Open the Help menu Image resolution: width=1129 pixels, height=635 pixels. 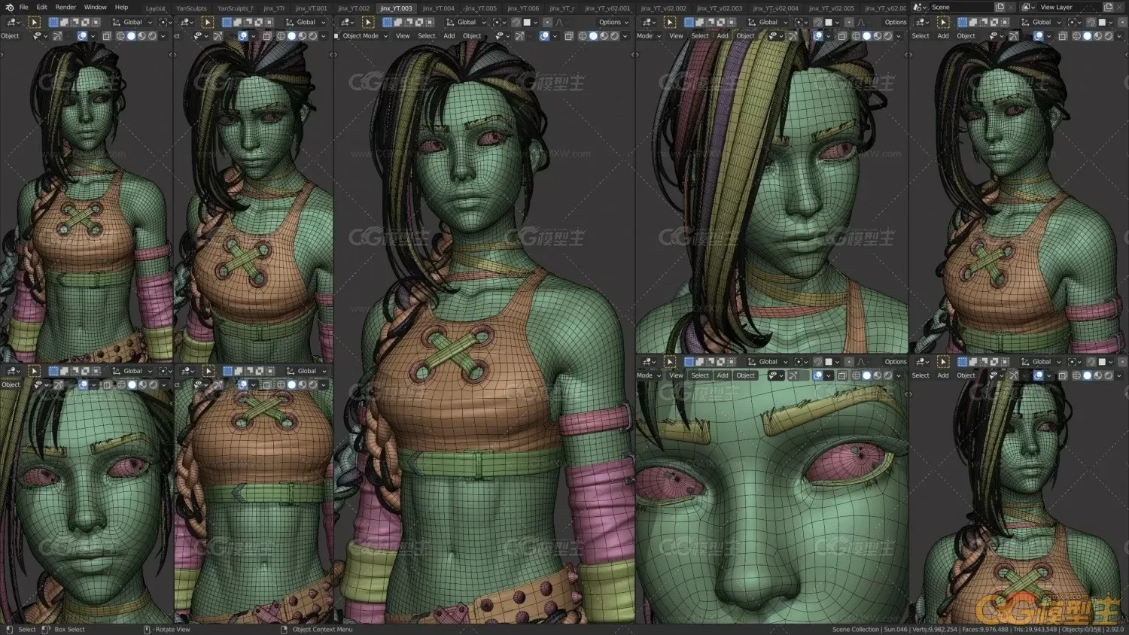click(x=121, y=7)
